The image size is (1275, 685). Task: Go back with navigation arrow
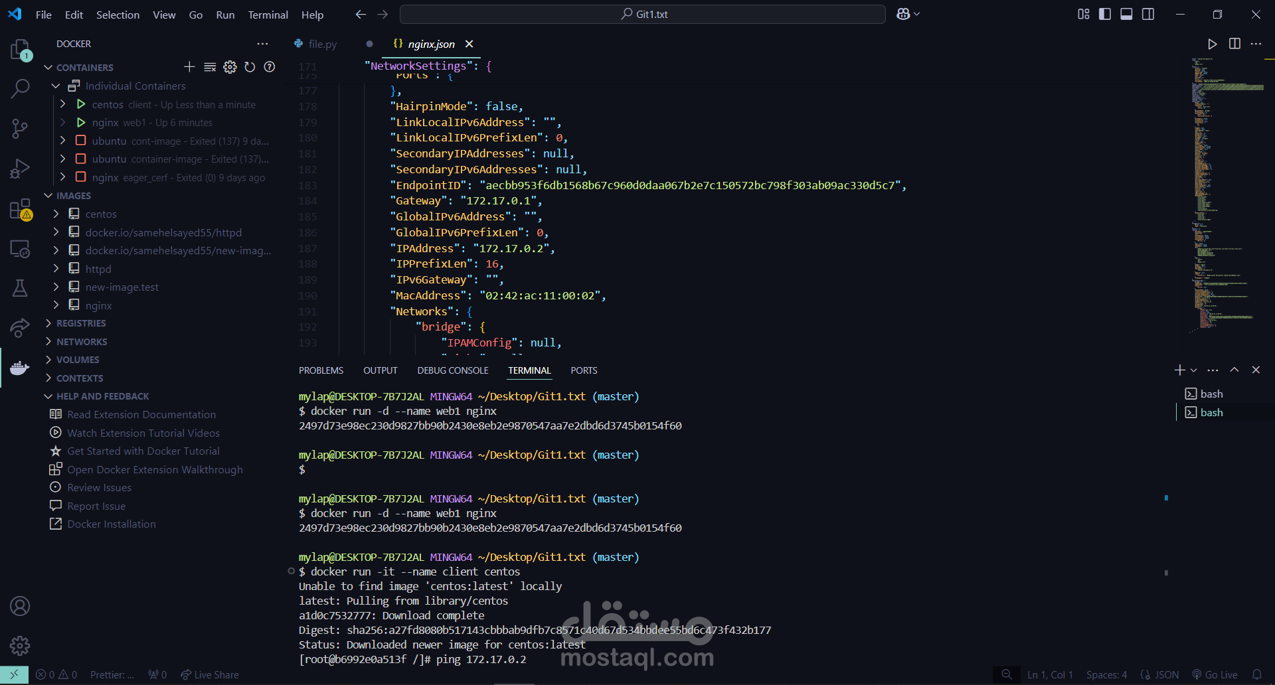click(x=361, y=14)
